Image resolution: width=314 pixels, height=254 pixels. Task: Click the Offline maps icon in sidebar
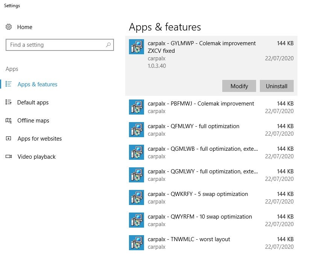pos(9,121)
